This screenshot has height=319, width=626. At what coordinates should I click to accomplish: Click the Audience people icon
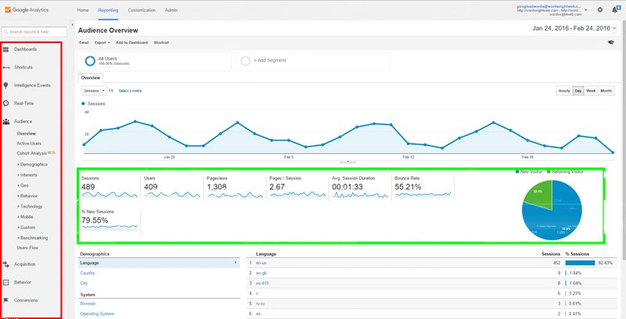click(5, 122)
